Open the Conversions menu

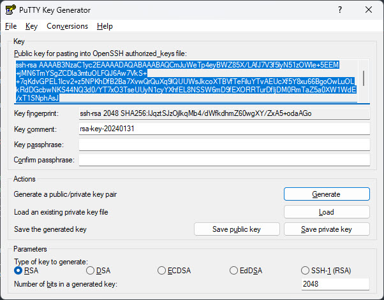pos(67,26)
